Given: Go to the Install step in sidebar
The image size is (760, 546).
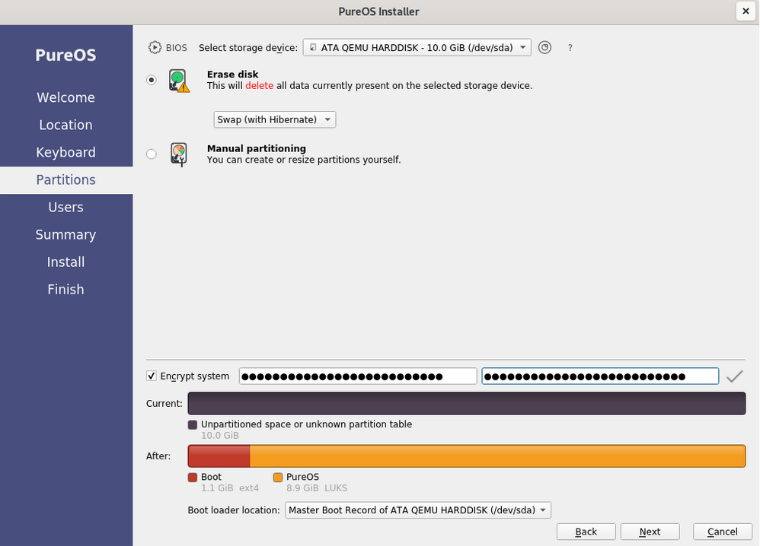Looking at the screenshot, I should 66,262.
